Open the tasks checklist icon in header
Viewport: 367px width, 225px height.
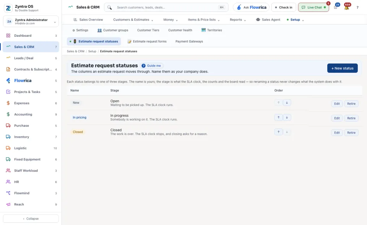[336, 7]
